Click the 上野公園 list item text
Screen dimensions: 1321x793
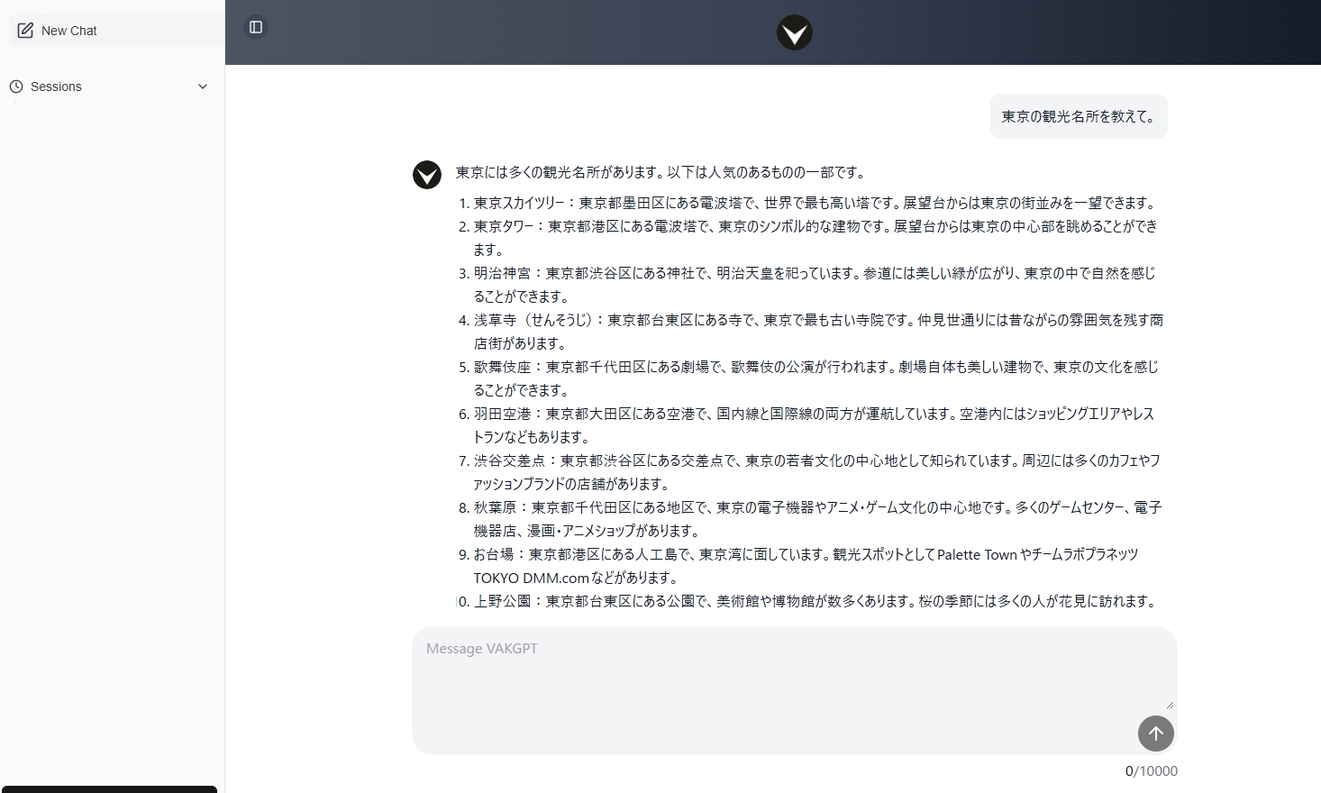(x=815, y=601)
